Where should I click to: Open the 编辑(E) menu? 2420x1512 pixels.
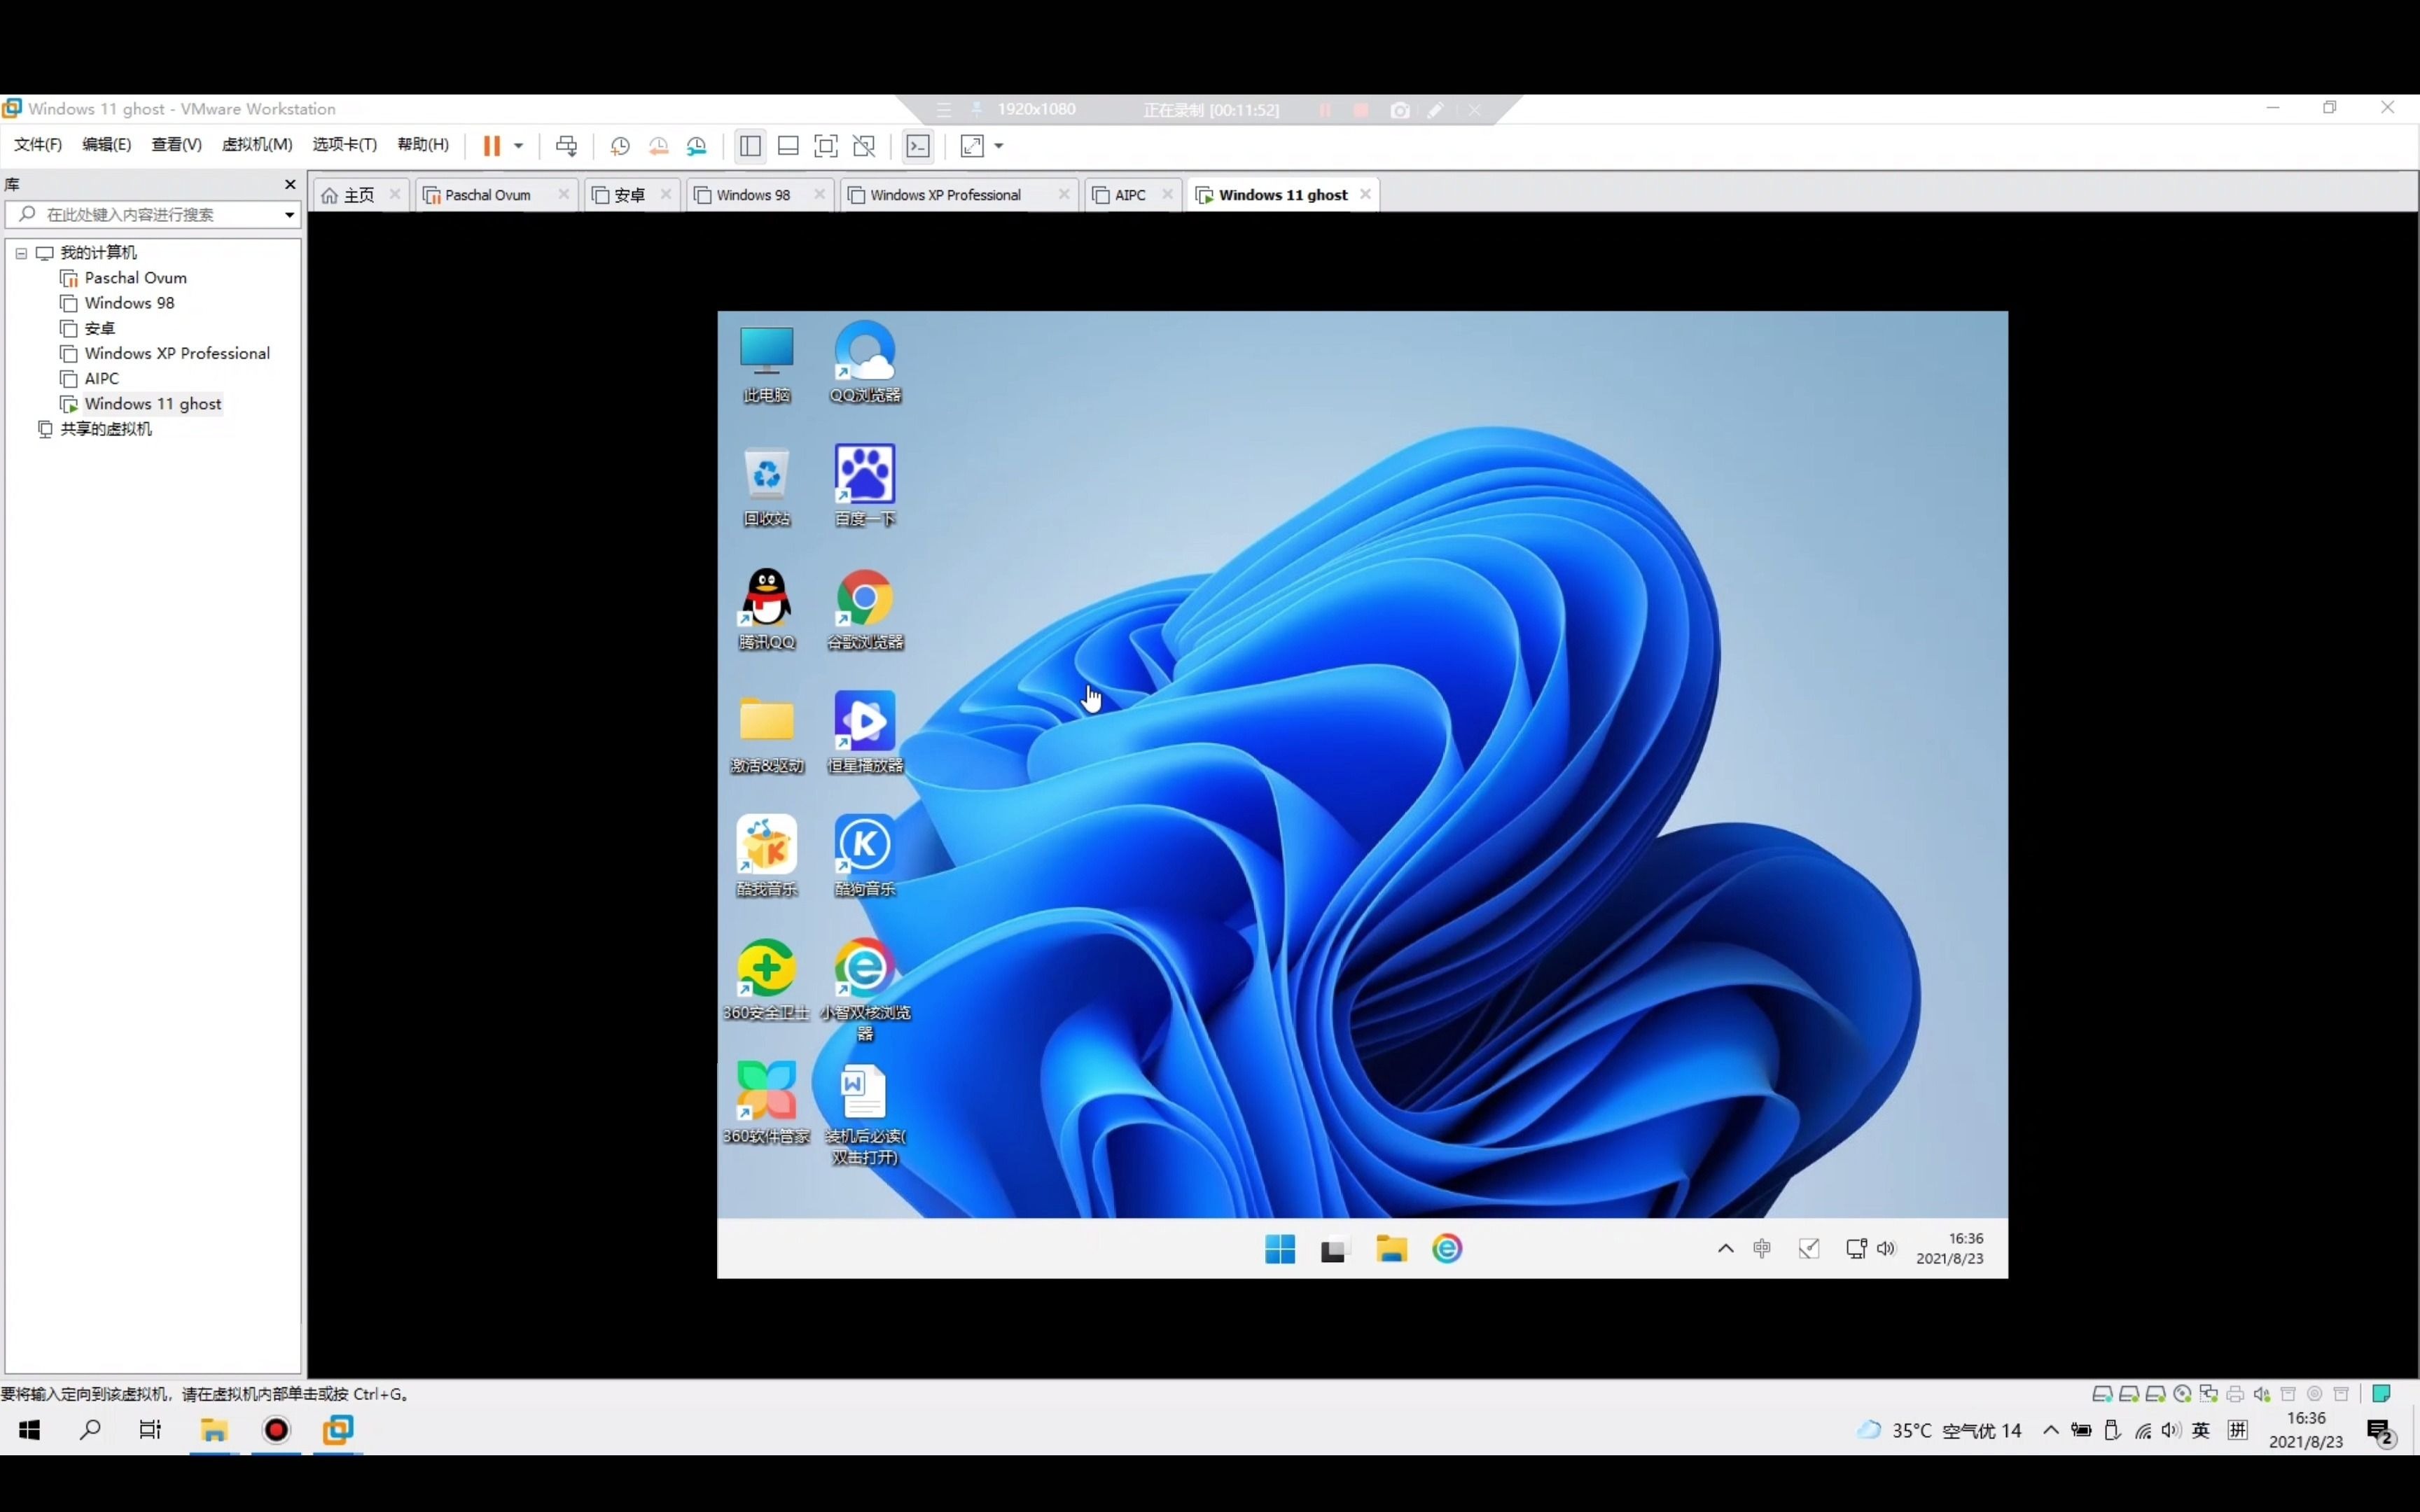pyautogui.click(x=107, y=145)
